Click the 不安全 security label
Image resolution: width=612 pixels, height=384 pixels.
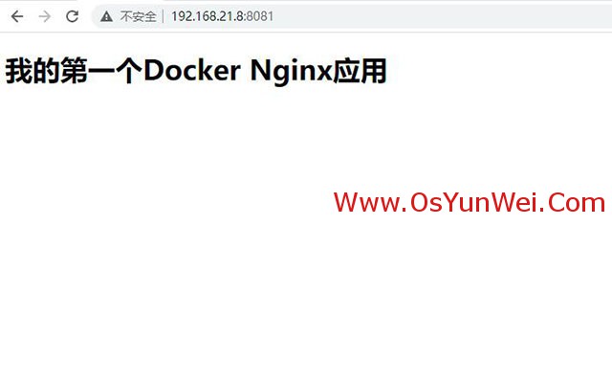(138, 16)
